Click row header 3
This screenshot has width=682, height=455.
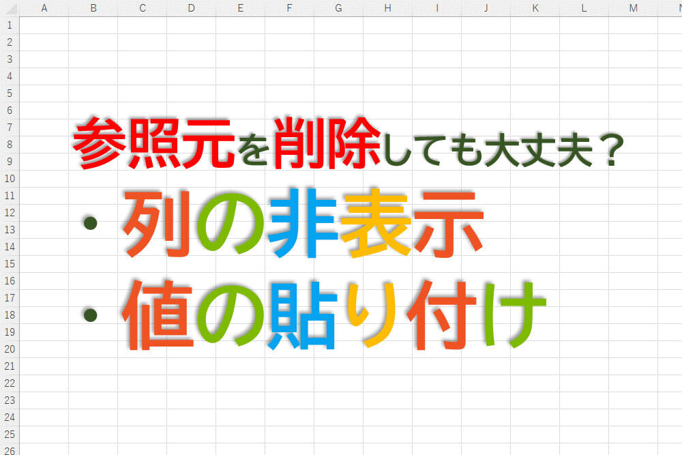(10, 59)
